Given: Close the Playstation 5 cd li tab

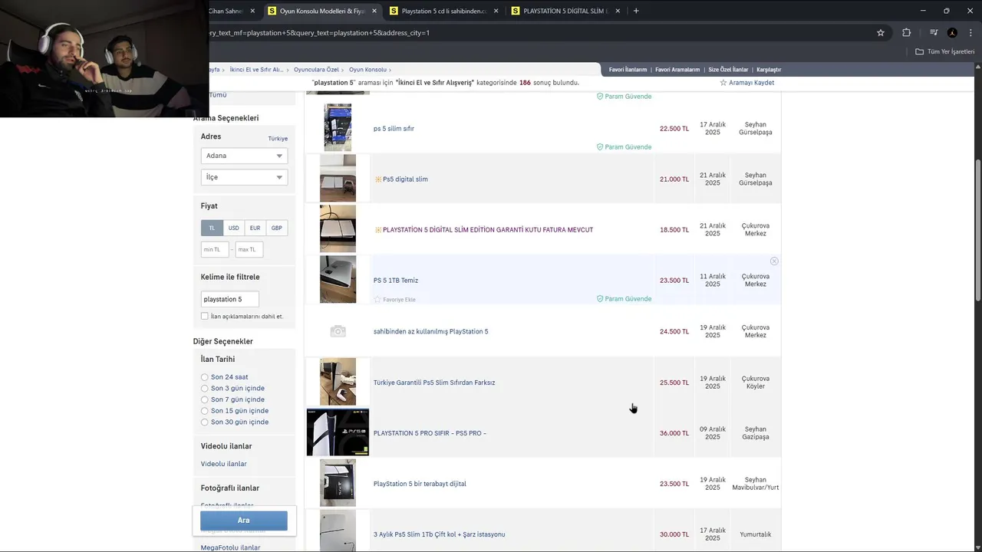Looking at the screenshot, I should (x=496, y=11).
